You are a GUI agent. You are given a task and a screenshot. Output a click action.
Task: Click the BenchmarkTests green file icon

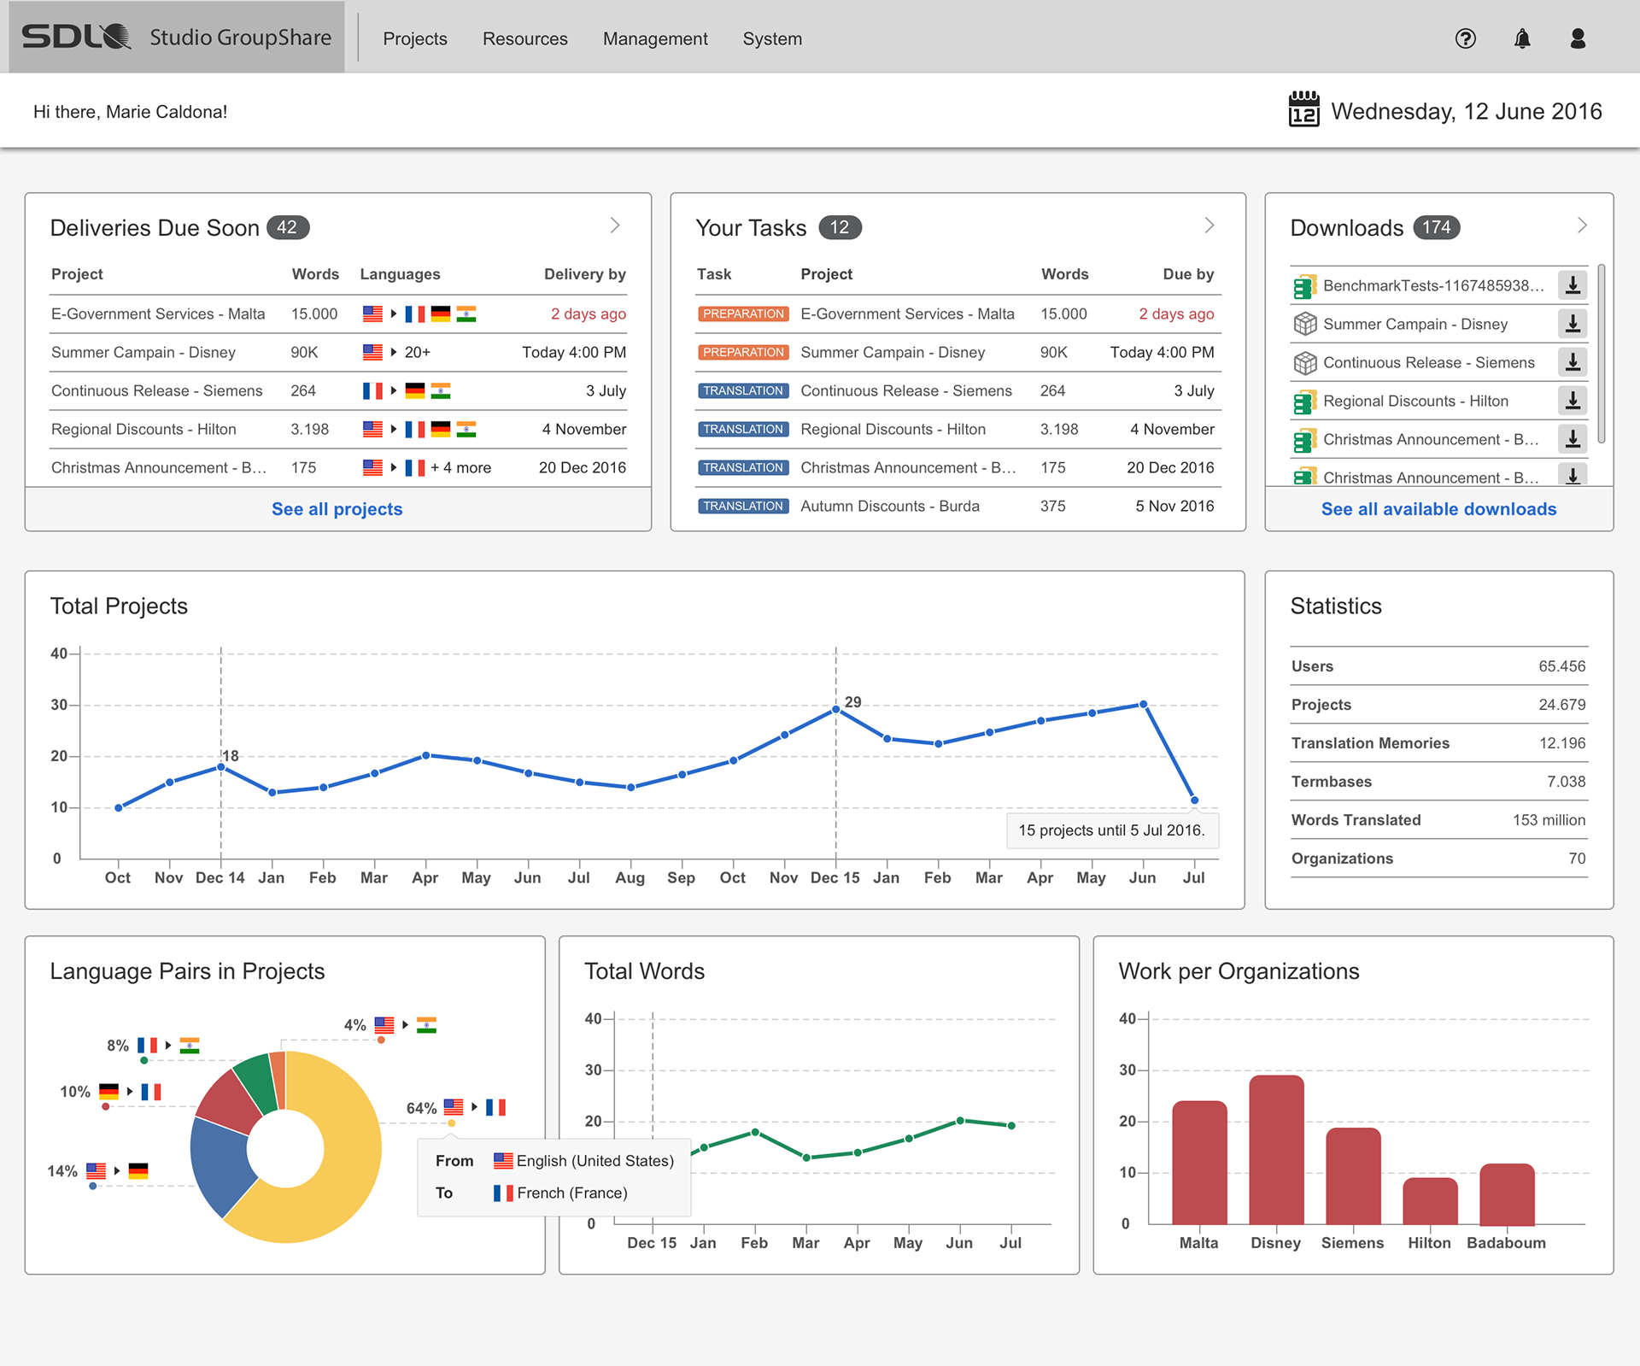[x=1304, y=286]
